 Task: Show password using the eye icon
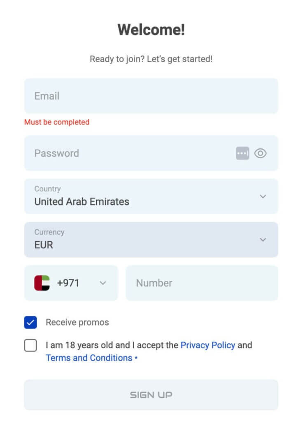pyautogui.click(x=261, y=154)
